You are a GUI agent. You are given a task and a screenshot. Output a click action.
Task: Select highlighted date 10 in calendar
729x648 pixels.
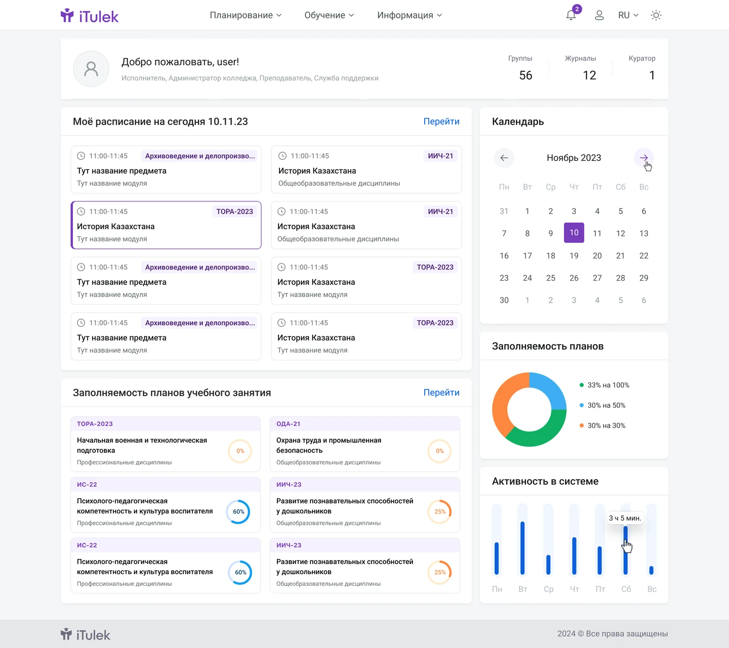(x=574, y=233)
